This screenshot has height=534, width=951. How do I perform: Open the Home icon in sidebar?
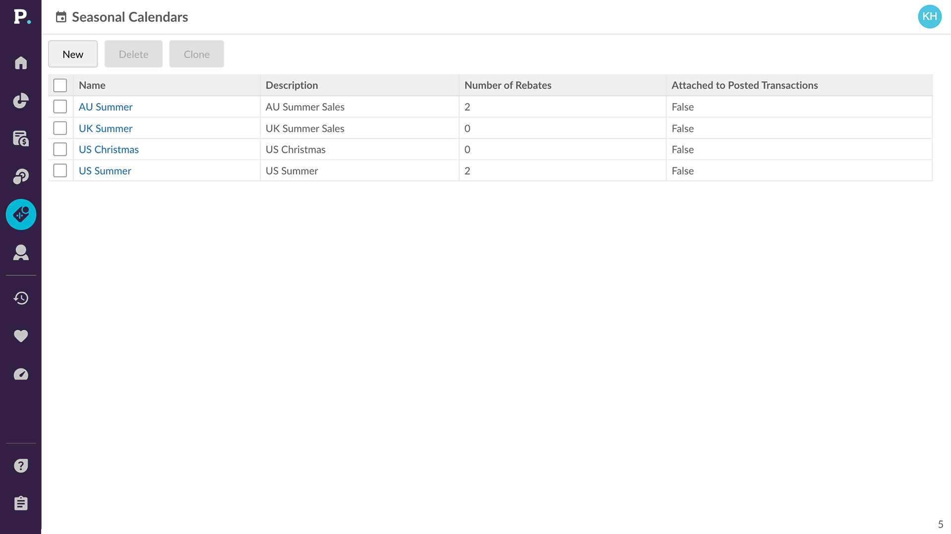pyautogui.click(x=21, y=63)
